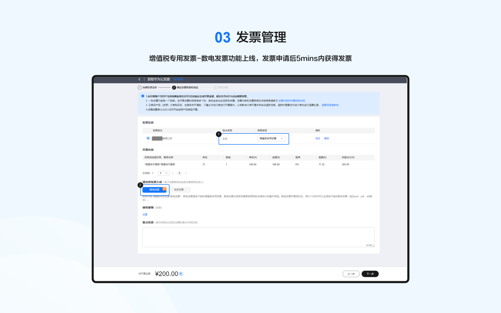Select 数电发票 as invoice medium

(154, 190)
